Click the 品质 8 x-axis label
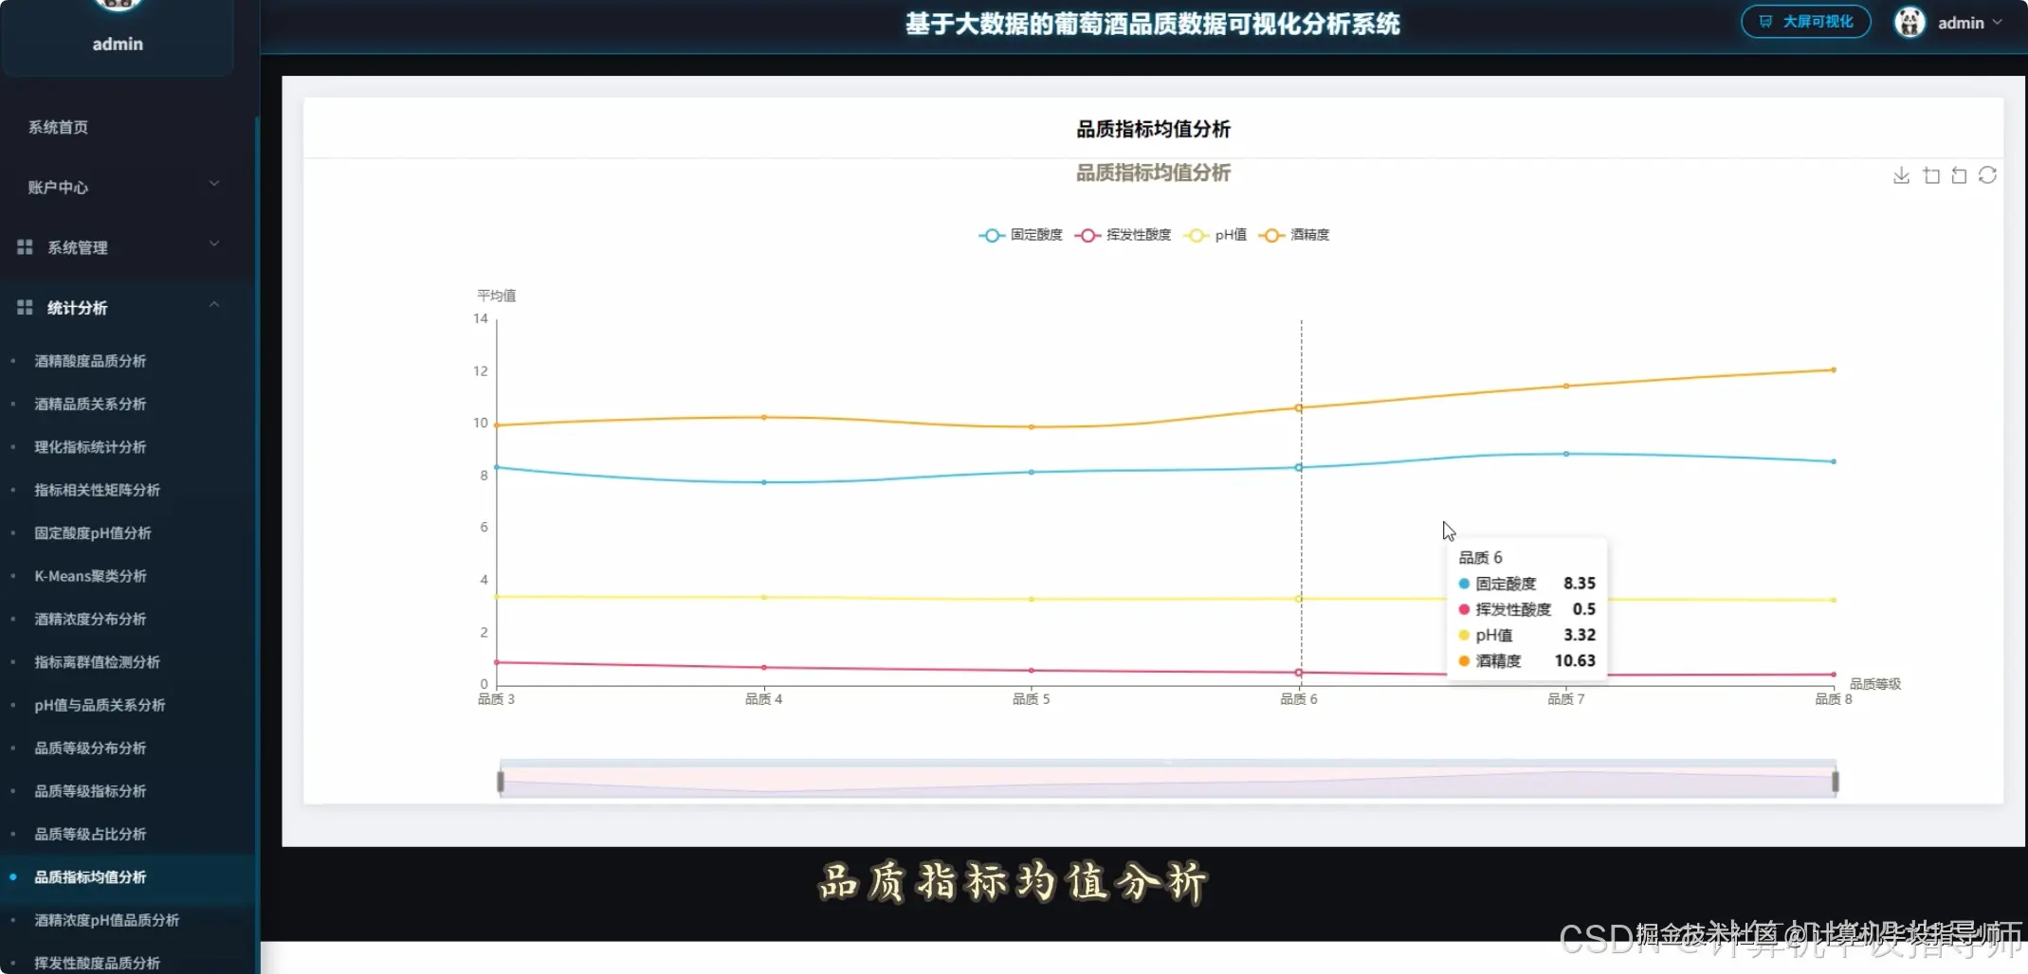 tap(1834, 699)
